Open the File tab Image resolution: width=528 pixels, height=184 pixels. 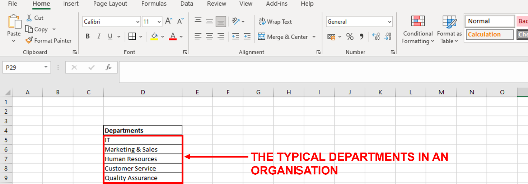pos(13,4)
